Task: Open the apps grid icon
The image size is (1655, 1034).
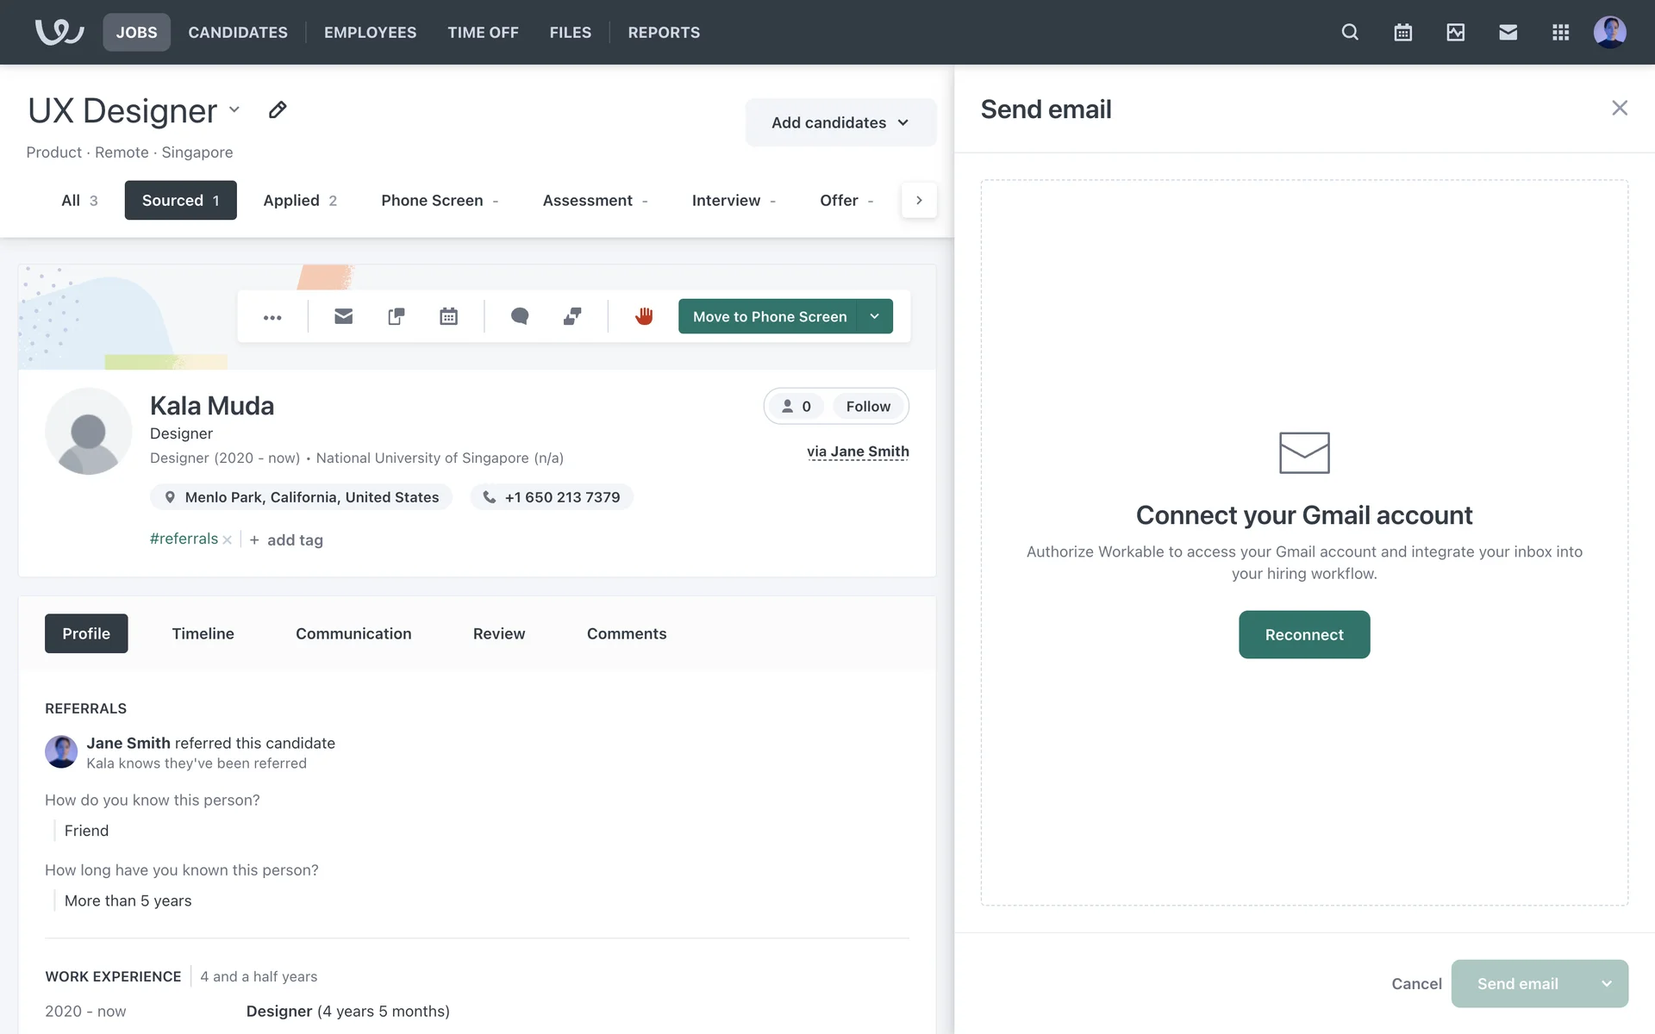Action: (x=1560, y=33)
